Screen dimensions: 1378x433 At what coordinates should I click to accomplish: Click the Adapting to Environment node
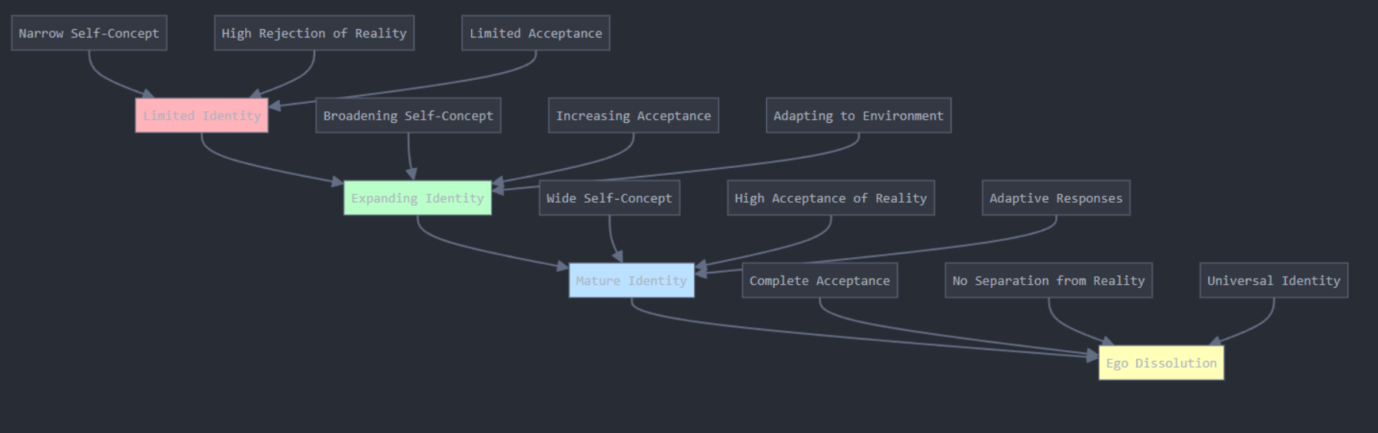(858, 115)
